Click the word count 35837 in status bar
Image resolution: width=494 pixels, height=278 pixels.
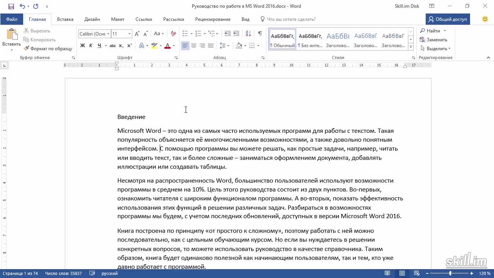63,273
